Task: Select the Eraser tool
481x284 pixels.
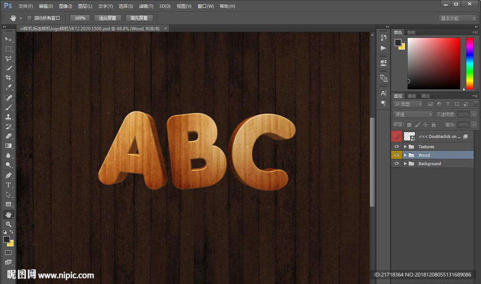Action: tap(8, 136)
